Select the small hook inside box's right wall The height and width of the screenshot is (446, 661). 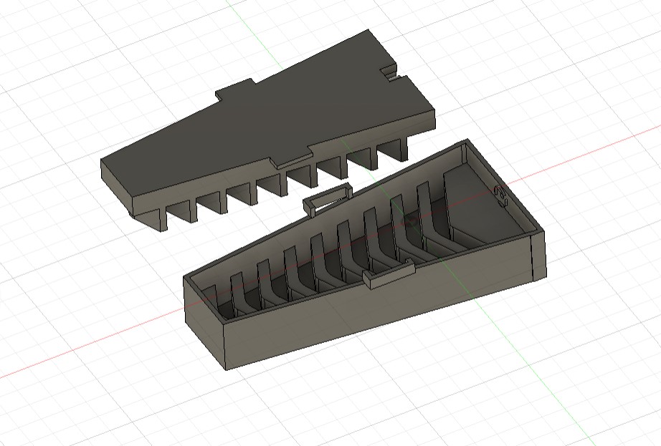(x=500, y=195)
